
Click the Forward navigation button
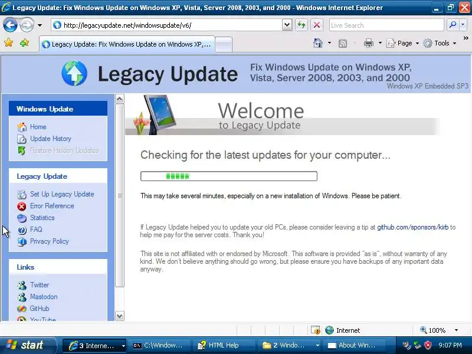click(27, 25)
